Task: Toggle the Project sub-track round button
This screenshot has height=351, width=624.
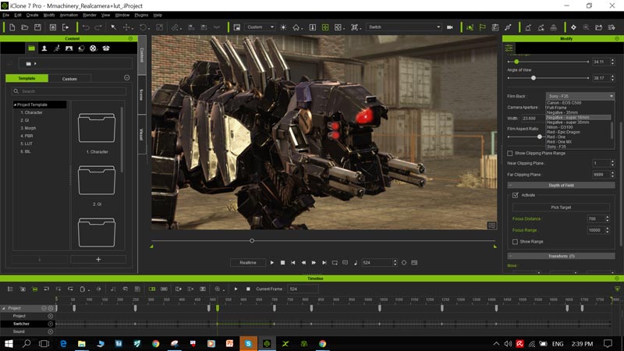Action: (x=51, y=316)
